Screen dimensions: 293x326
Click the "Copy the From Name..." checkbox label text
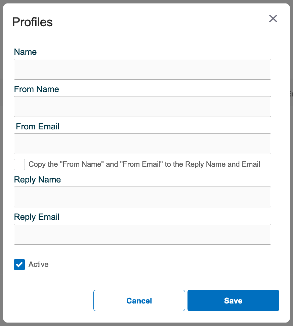point(144,164)
